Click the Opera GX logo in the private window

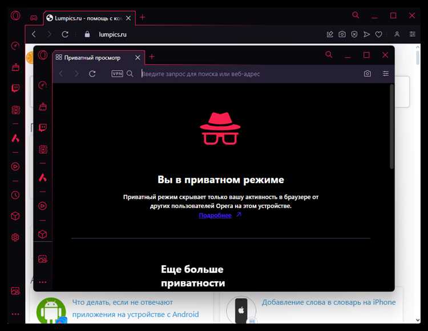point(43,55)
